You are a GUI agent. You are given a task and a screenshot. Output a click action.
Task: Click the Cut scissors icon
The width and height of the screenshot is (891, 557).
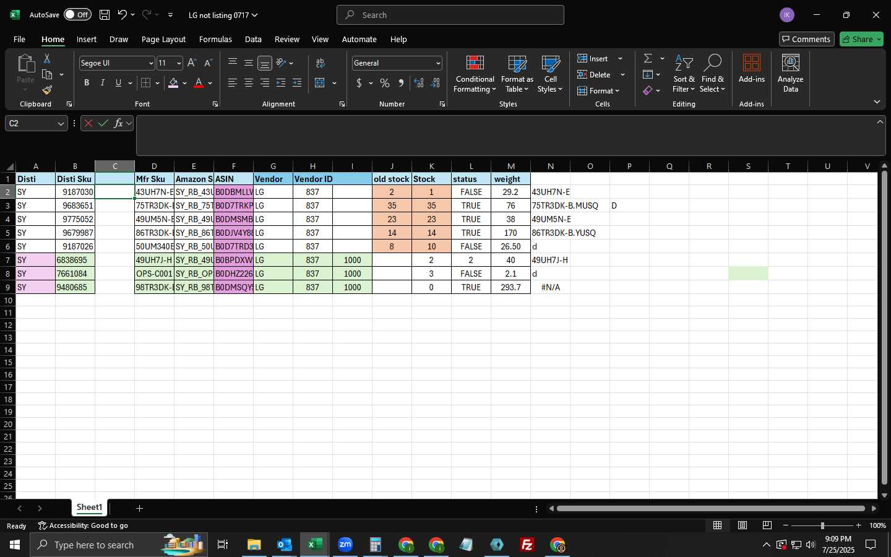coord(46,58)
